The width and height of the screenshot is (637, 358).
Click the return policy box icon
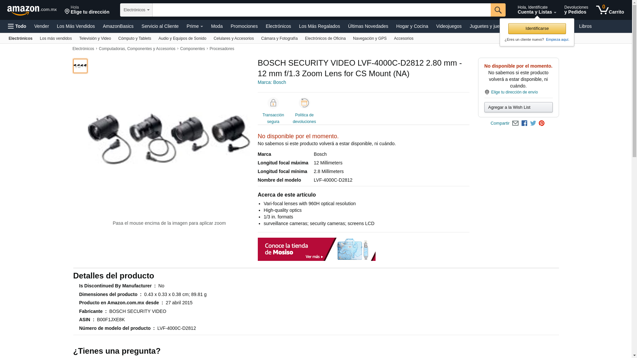click(304, 103)
